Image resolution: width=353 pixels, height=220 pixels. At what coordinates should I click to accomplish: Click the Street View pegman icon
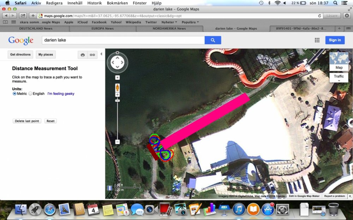pyautogui.click(x=117, y=87)
